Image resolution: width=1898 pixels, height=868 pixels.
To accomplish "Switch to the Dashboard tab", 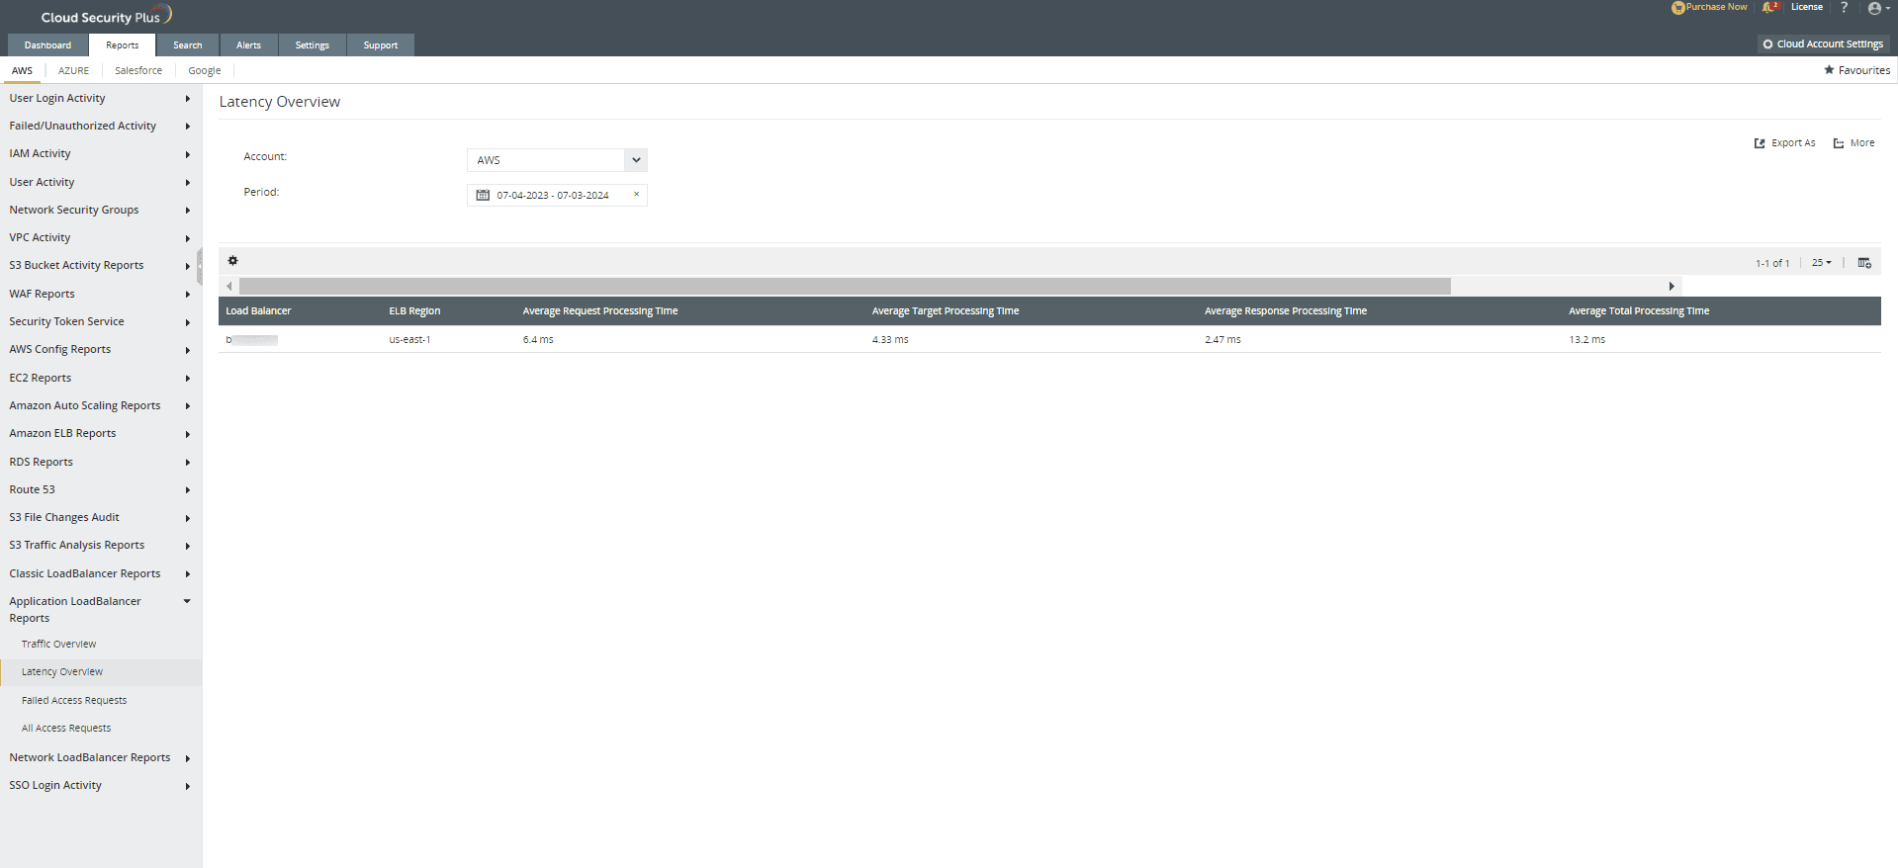I will coord(47,44).
